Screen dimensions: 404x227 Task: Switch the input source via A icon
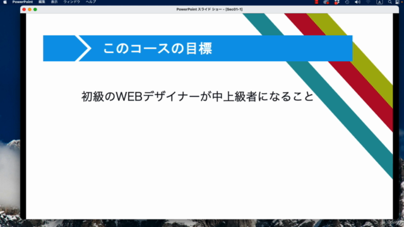coord(379,2)
